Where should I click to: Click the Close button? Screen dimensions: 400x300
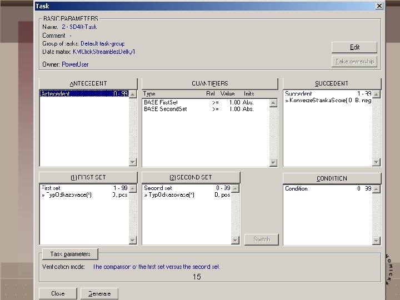click(58, 294)
